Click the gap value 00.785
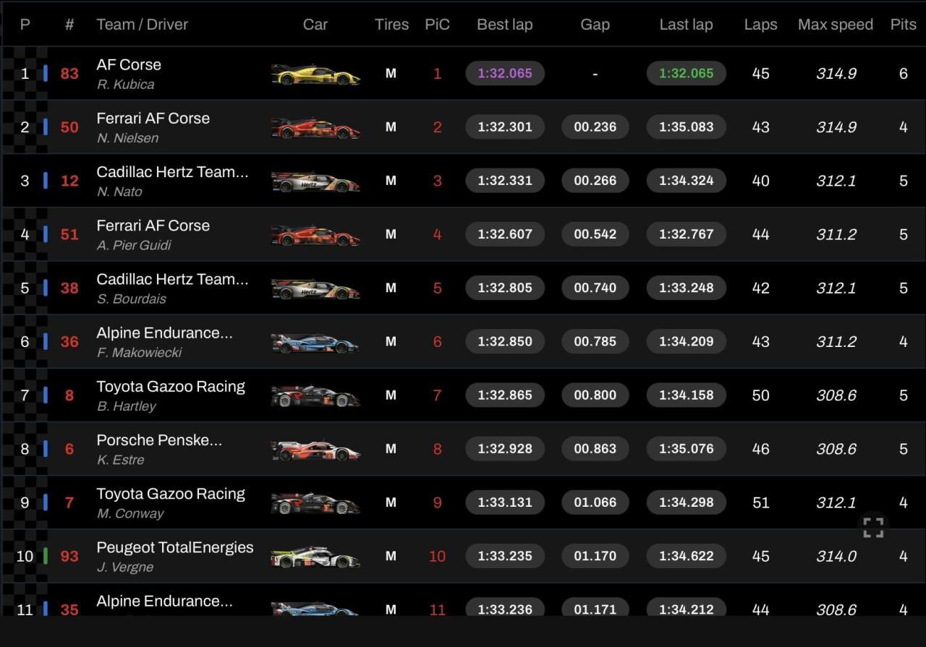The height and width of the screenshot is (647, 926). click(x=595, y=341)
